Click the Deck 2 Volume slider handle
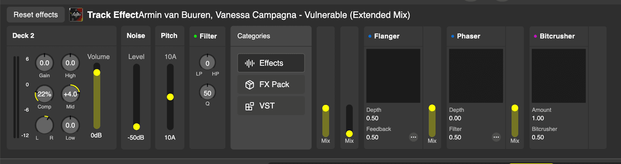 (97, 73)
